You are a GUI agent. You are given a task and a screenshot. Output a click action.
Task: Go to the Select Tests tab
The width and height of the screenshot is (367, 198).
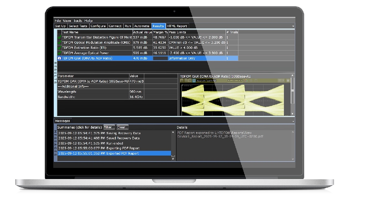click(78, 26)
